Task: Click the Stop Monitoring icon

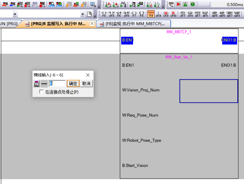Action: click(27, 5)
